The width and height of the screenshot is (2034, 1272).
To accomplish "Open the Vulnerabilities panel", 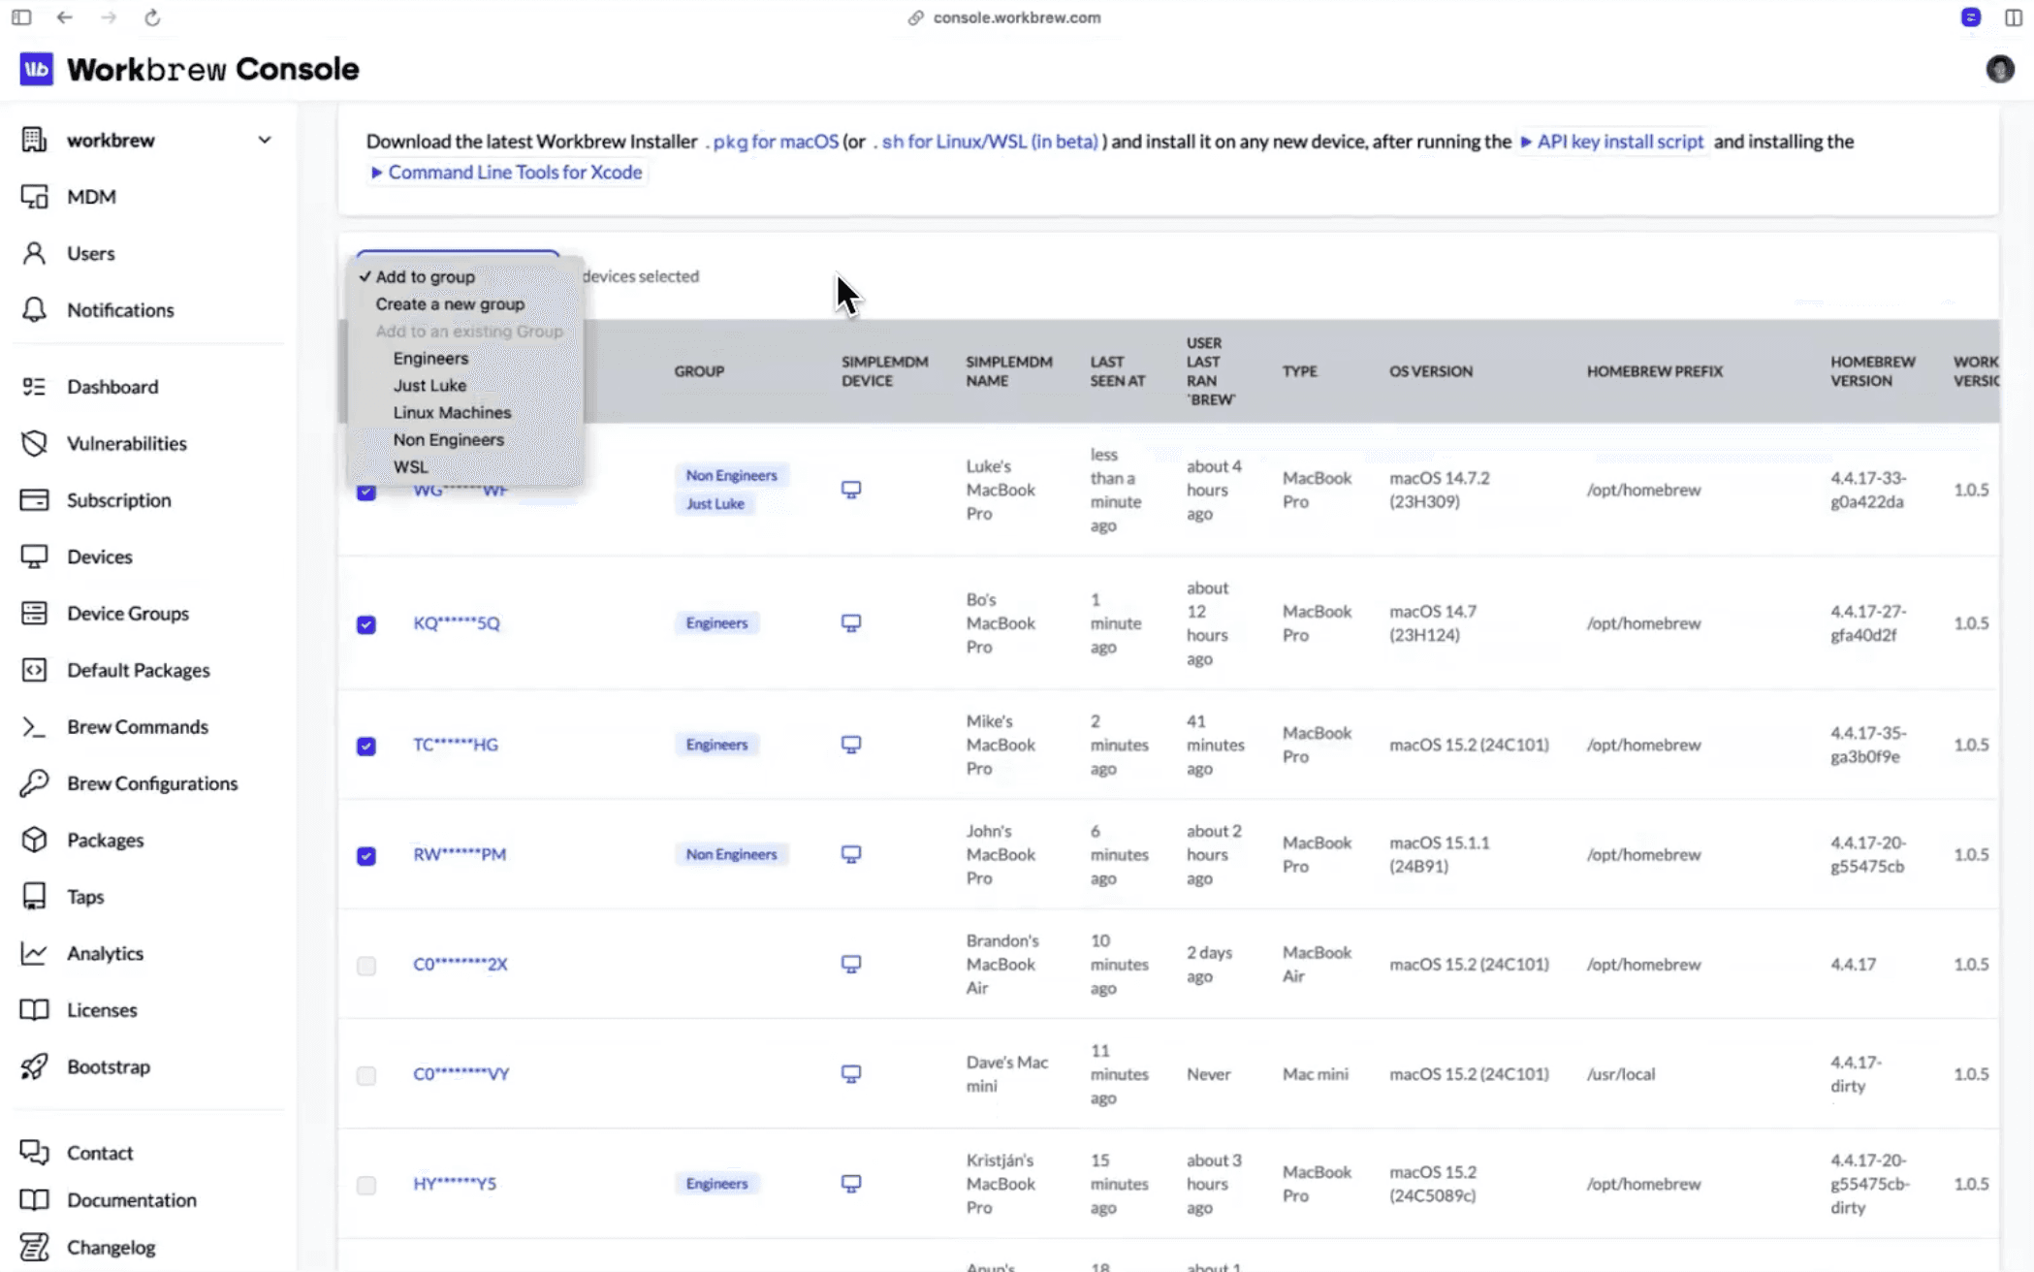I will click(127, 443).
